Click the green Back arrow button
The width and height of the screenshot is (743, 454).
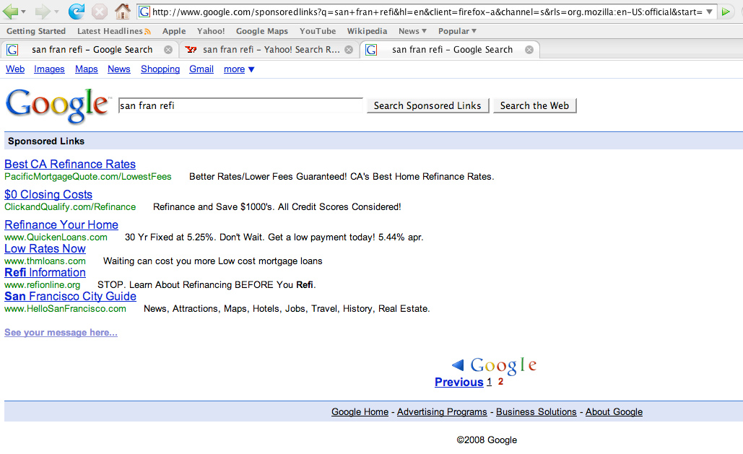click(10, 12)
